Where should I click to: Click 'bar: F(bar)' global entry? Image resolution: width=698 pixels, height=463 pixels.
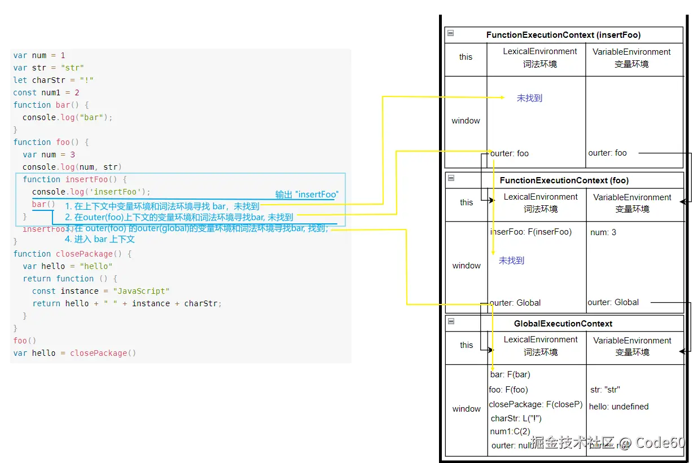coord(511,374)
